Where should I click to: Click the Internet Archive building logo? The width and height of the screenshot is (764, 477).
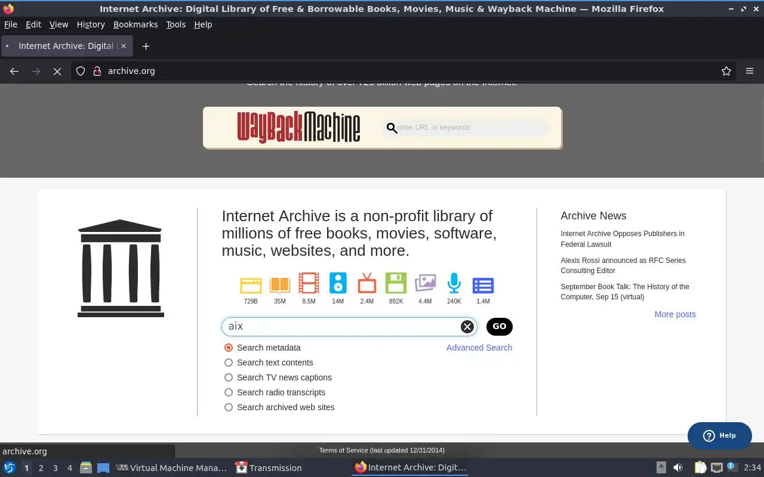pyautogui.click(x=121, y=268)
